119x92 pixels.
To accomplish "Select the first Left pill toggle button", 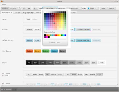I will coord(28,74).
